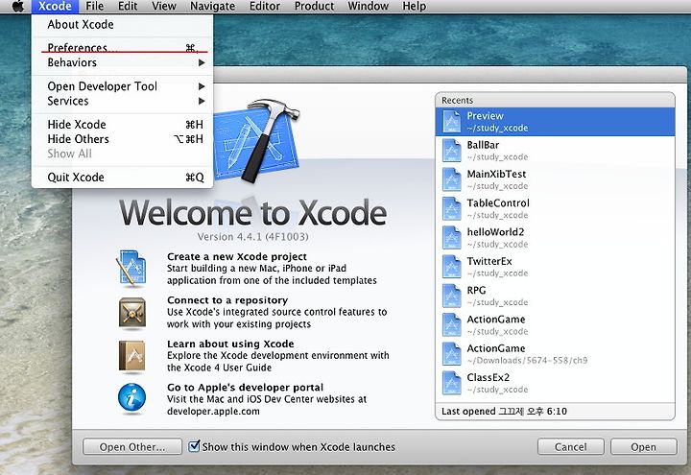Select the TwitterEx recent project name
Viewport: 691px width, 475px height.
click(x=489, y=261)
